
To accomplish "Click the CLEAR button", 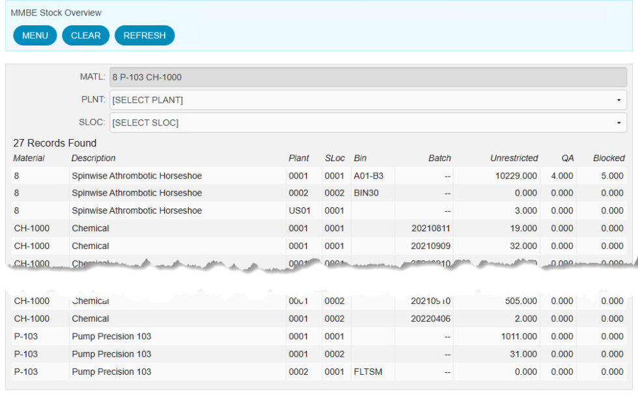I will coord(85,35).
